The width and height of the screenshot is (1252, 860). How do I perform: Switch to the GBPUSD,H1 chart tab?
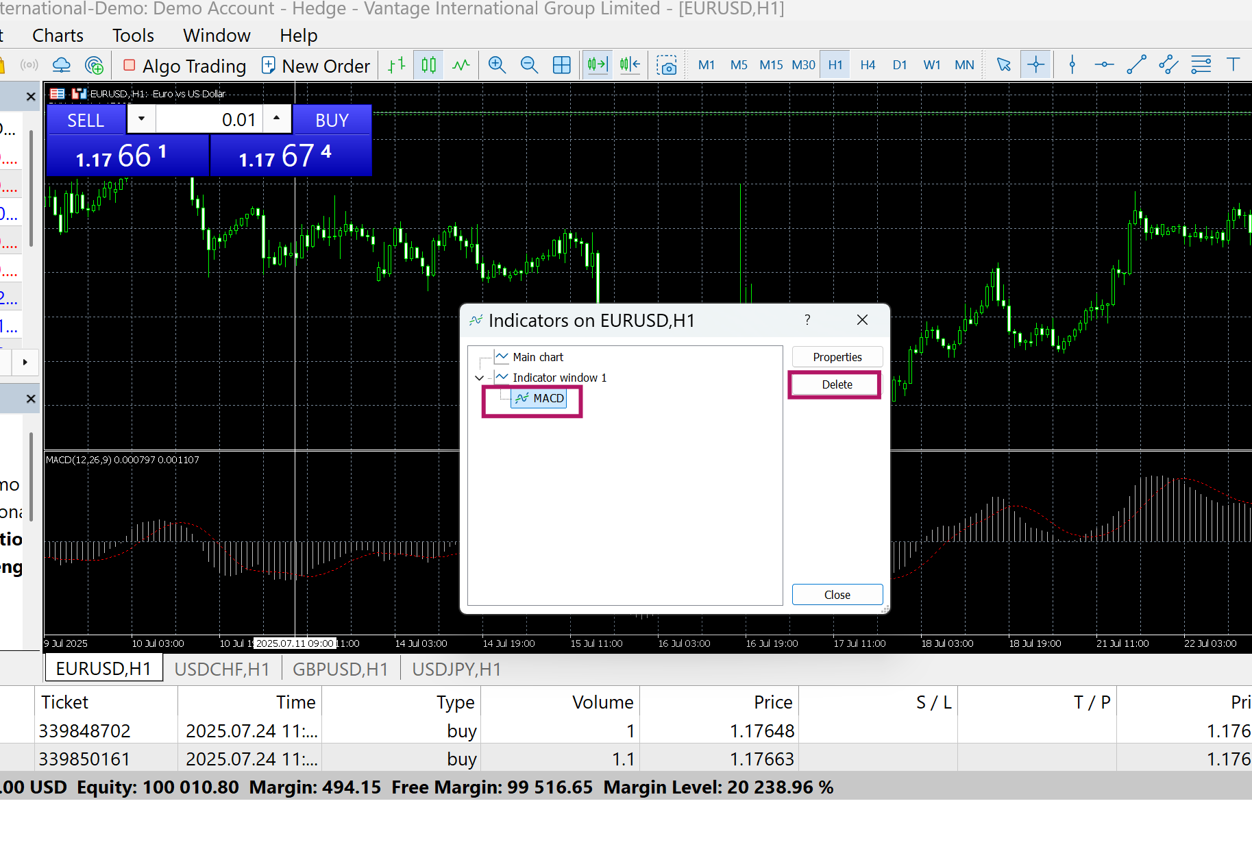pos(340,669)
